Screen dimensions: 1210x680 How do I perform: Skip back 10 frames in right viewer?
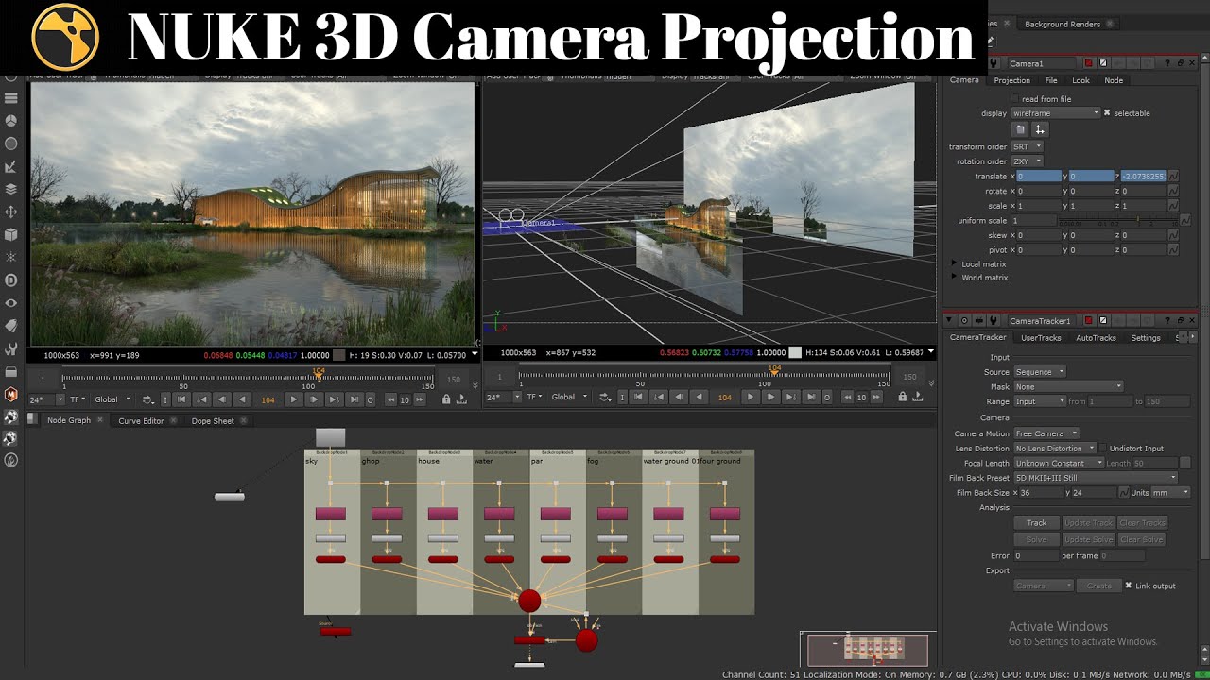[x=848, y=397]
